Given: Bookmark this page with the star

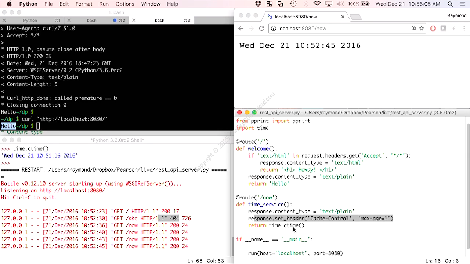Looking at the screenshot, I should point(422,28).
